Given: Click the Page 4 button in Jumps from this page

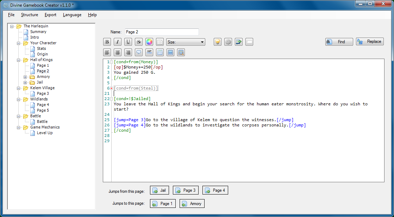Looking at the screenshot, I should 215,190.
